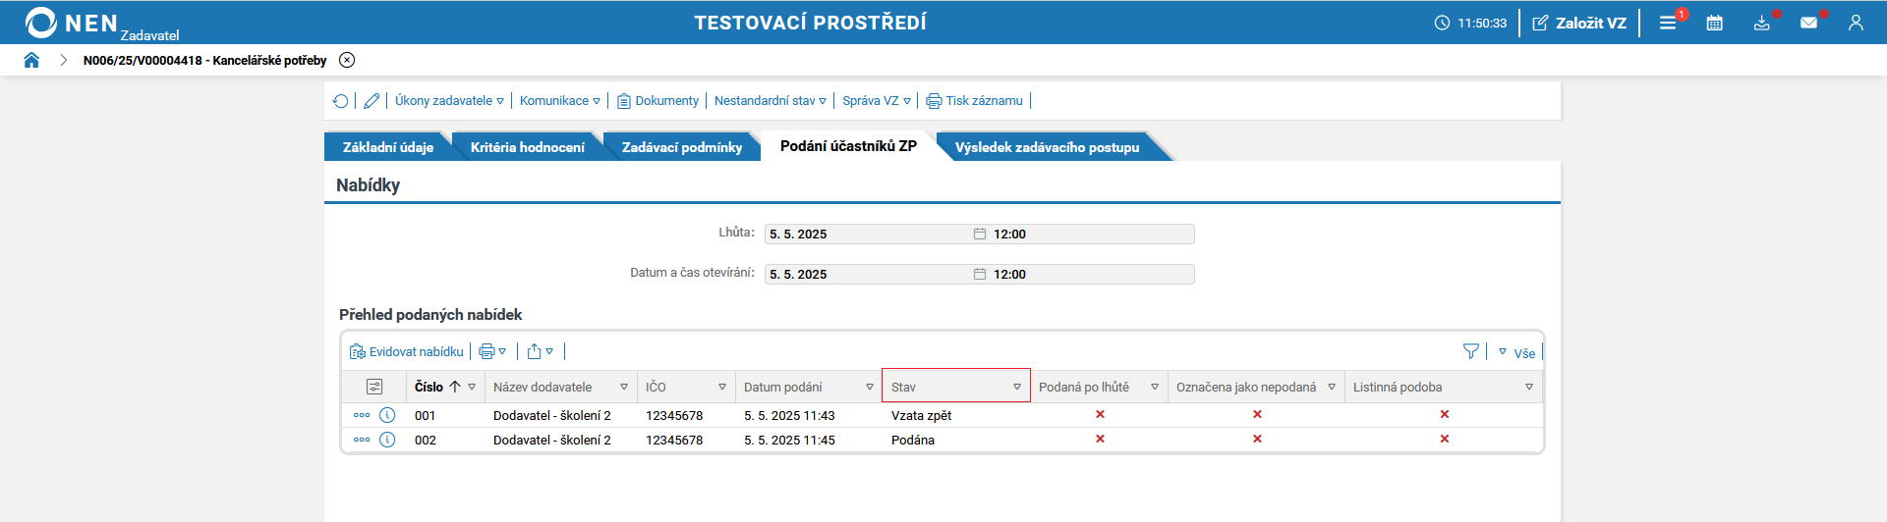The height and width of the screenshot is (522, 1887).
Task: Open the downloads icon in header
Action: tap(1762, 23)
